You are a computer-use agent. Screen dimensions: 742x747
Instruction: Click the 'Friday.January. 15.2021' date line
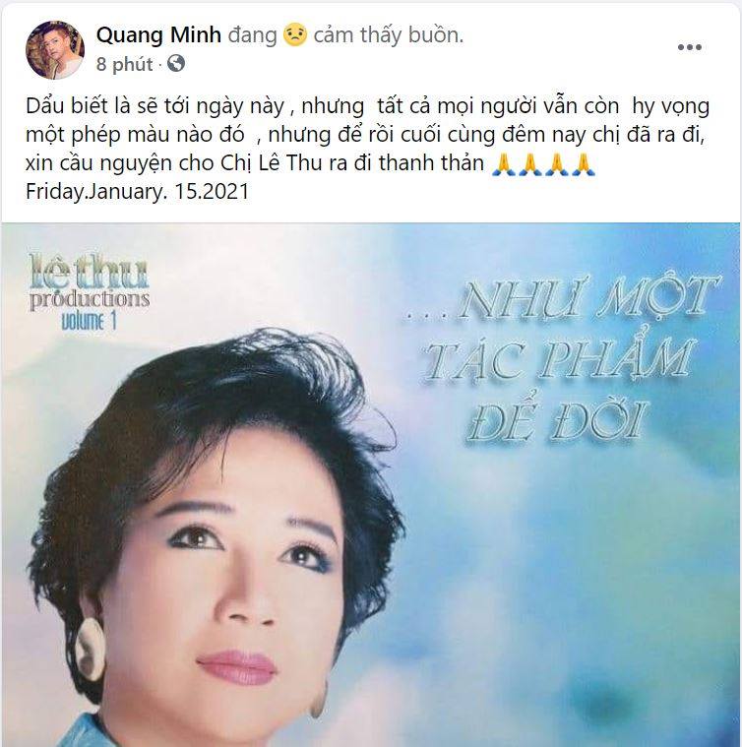coord(137,192)
